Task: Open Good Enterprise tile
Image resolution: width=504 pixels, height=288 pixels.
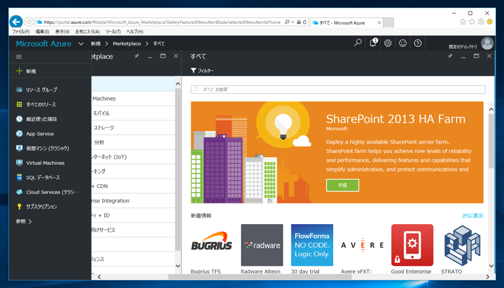Action: coord(412,245)
